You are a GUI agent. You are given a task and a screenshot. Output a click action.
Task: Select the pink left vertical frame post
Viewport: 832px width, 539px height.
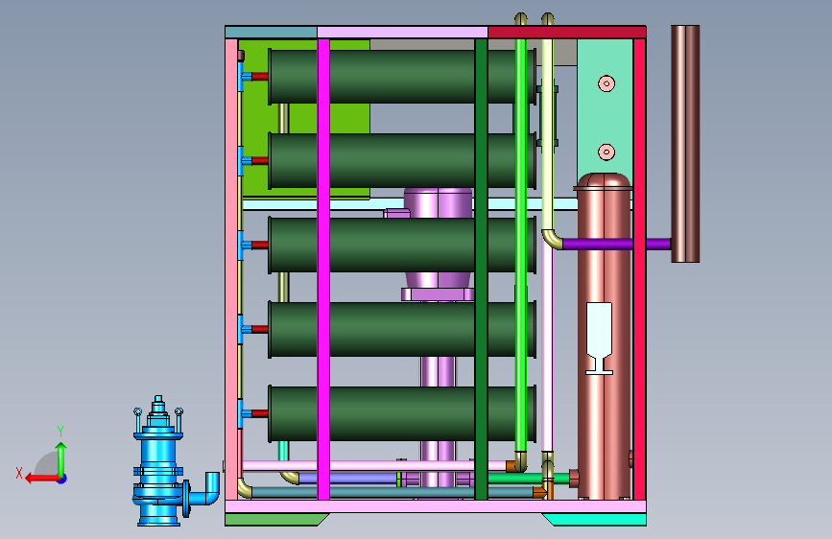click(x=231, y=269)
